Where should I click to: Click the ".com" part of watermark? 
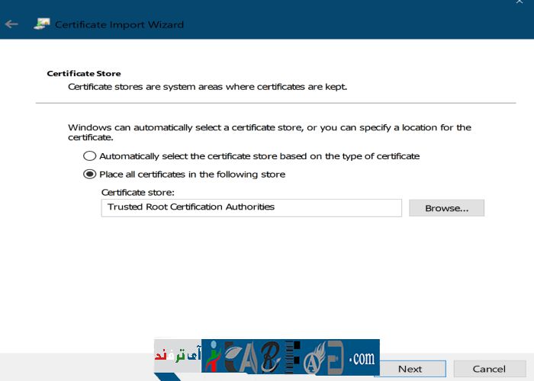pyautogui.click(x=361, y=357)
